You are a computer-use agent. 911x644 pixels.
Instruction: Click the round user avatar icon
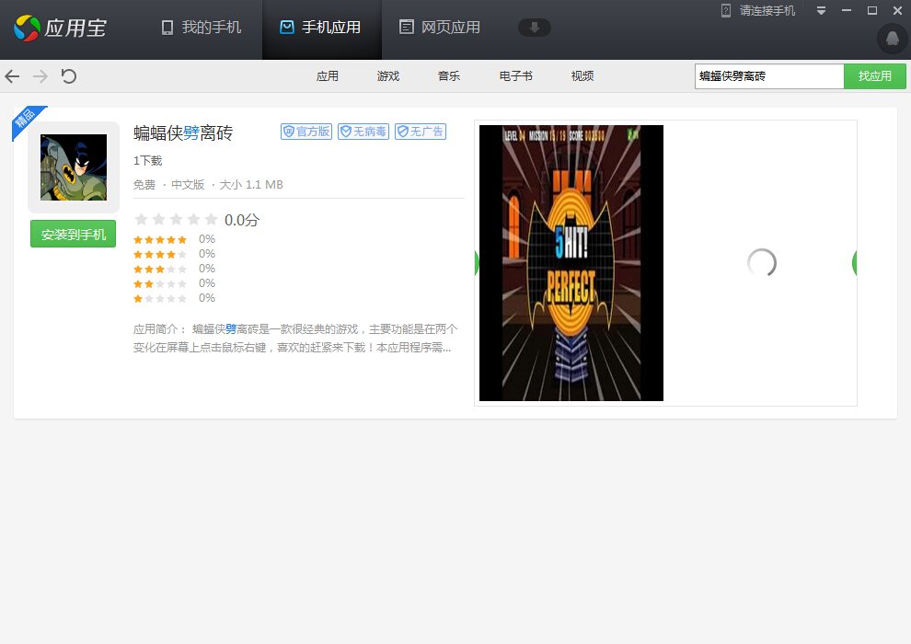892,39
